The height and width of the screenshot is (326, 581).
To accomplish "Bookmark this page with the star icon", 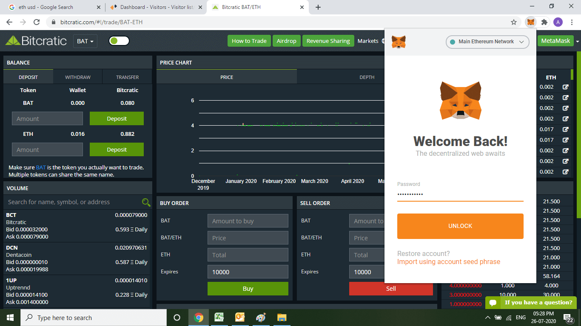I will 514,22.
